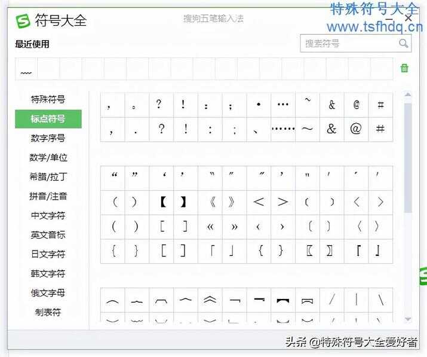The height and width of the screenshot is (357, 427).
Task: Switch to the 数字序号 category
Action: click(48, 138)
